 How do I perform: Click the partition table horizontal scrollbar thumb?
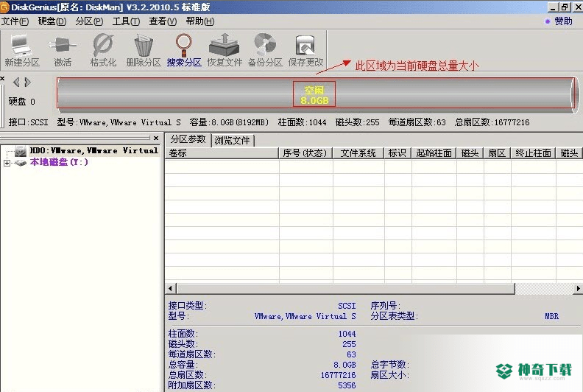pos(346,289)
